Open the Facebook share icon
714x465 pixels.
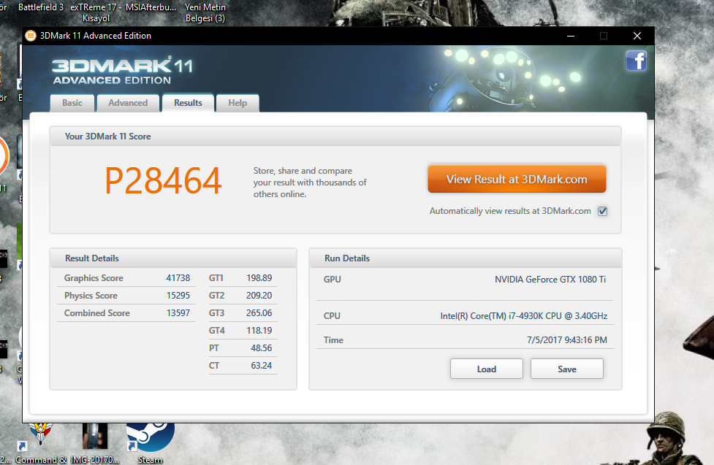click(x=636, y=61)
